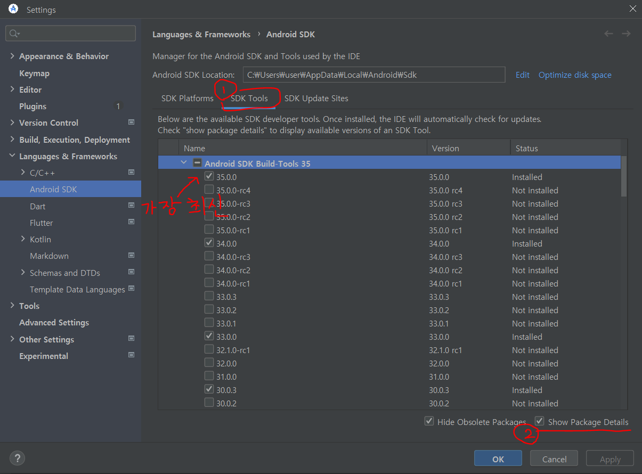This screenshot has height=474, width=642.
Task: Open the Keymap settings page
Action: [34, 73]
